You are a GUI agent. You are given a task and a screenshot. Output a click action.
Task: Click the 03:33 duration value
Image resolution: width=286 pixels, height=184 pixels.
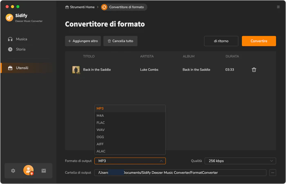[x=230, y=70]
